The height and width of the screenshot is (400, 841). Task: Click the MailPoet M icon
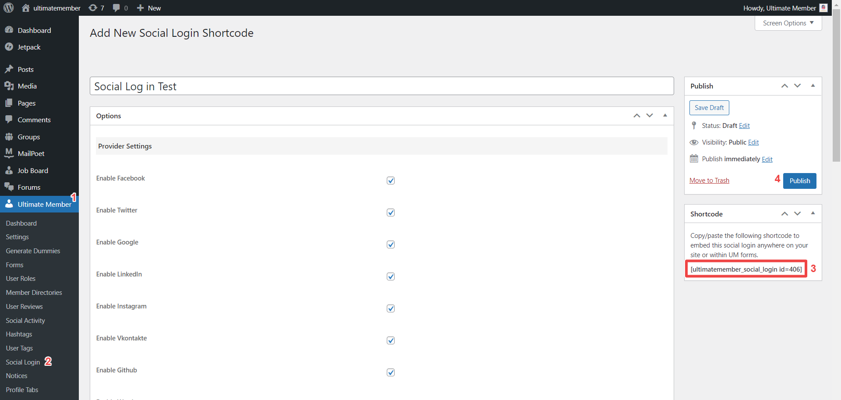[9, 153]
